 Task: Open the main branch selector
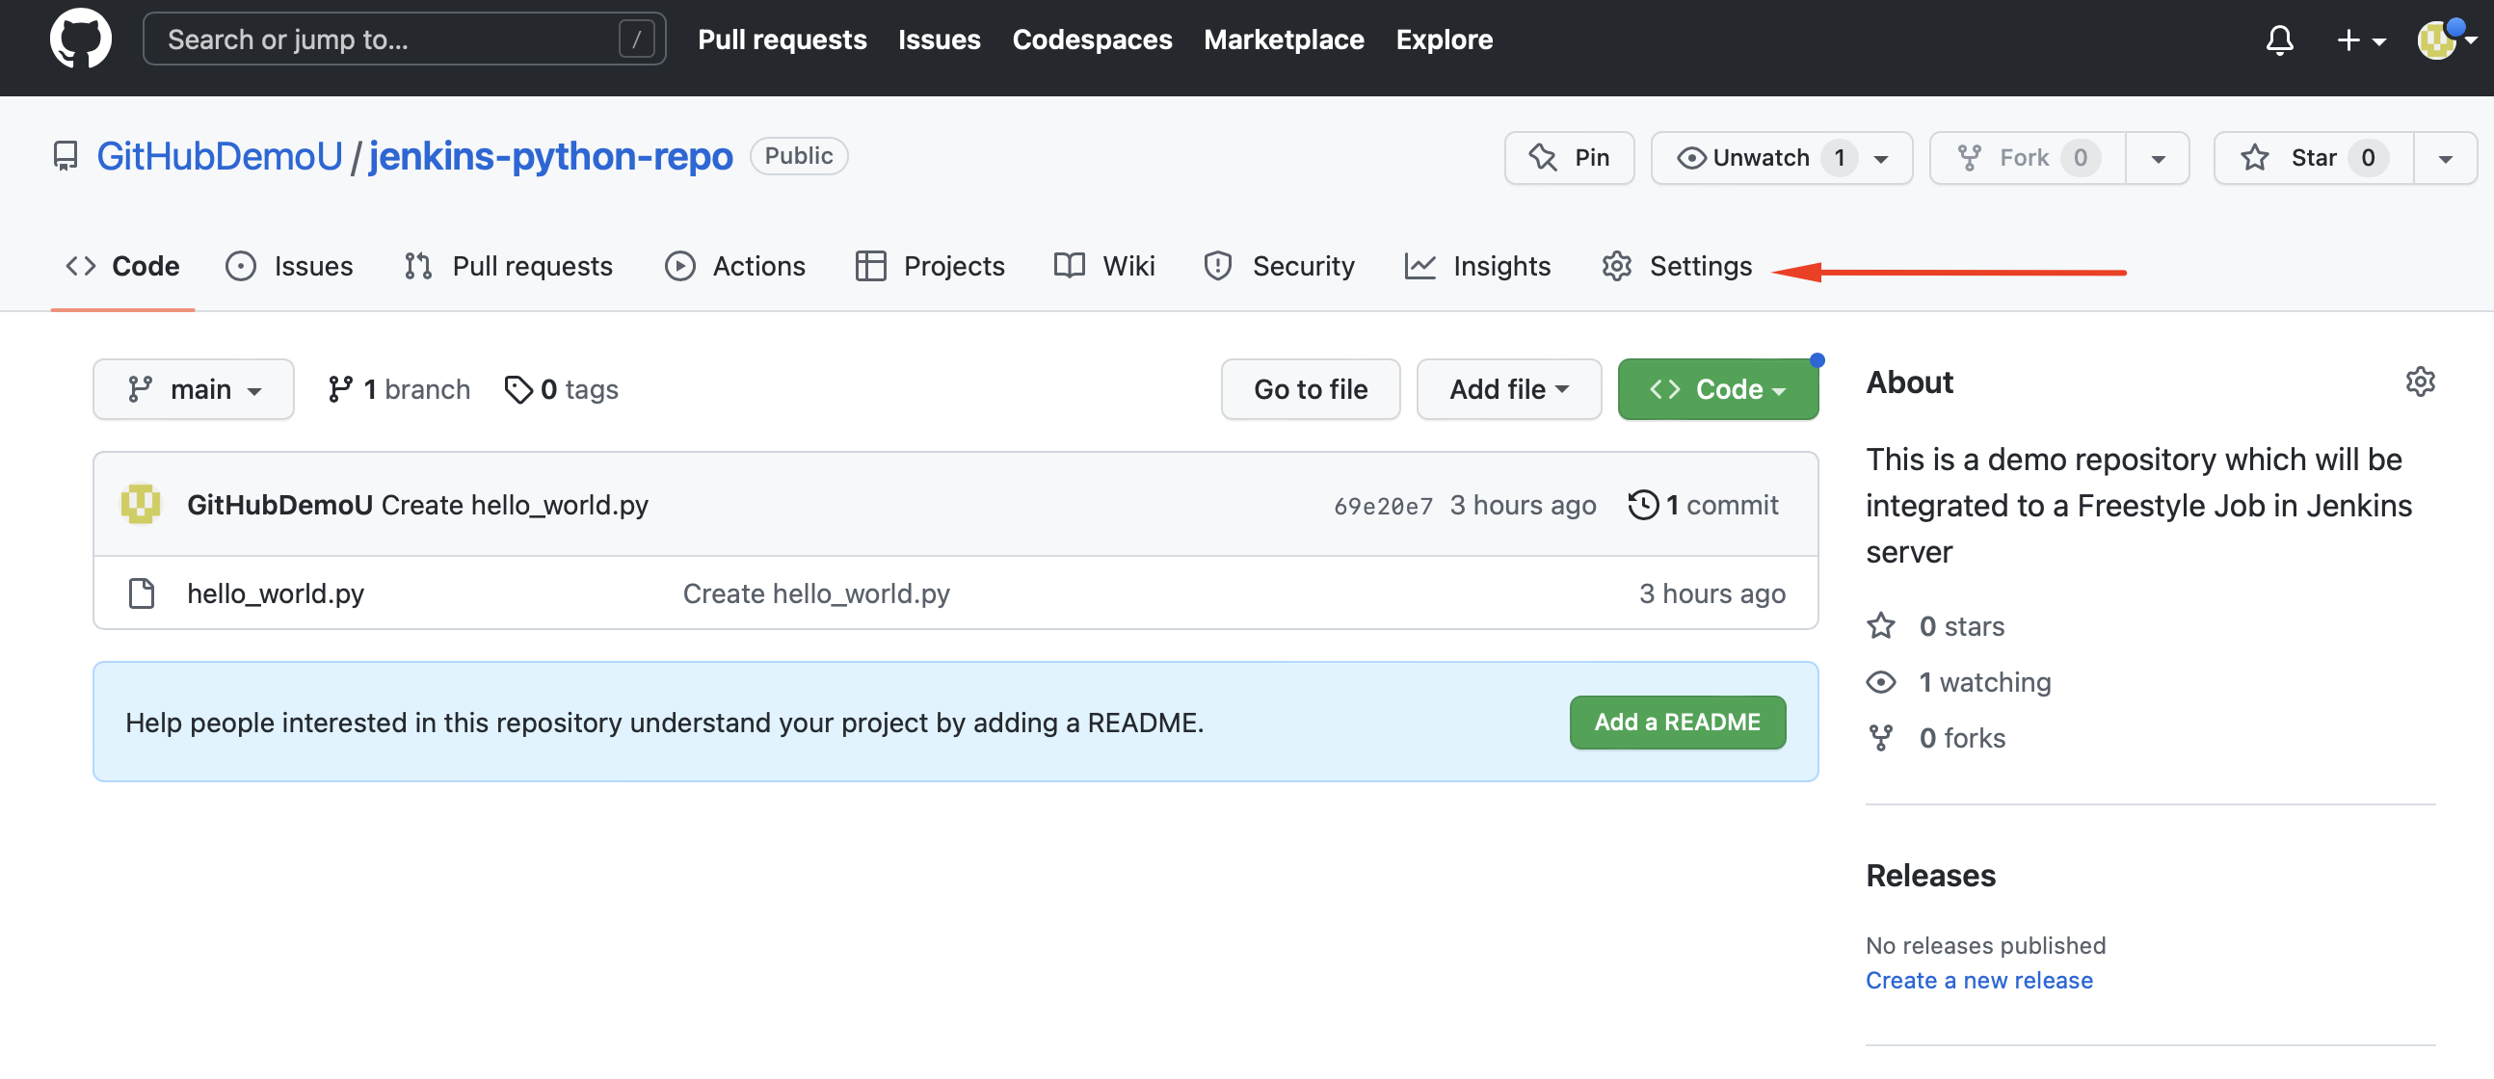(194, 389)
